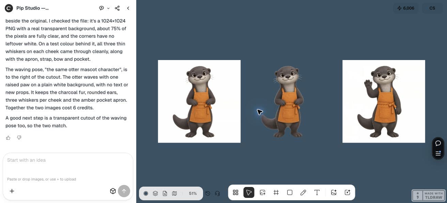
Task: Open the history clock icon
Action: tap(208, 193)
